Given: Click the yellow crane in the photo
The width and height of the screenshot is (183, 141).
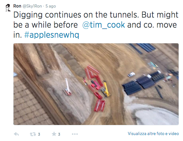Looking at the screenshot, I should coord(106,89).
